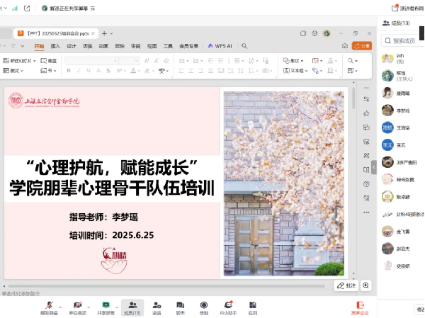Click the zoom magnifier next to 批注
Viewport: 425px width, 318px height.
click(x=365, y=285)
